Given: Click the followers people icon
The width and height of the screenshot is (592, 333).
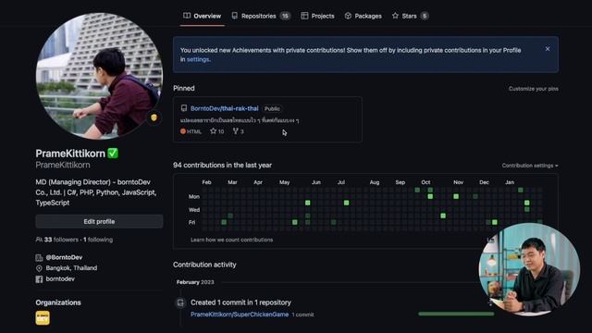Looking at the screenshot, I should (x=39, y=240).
